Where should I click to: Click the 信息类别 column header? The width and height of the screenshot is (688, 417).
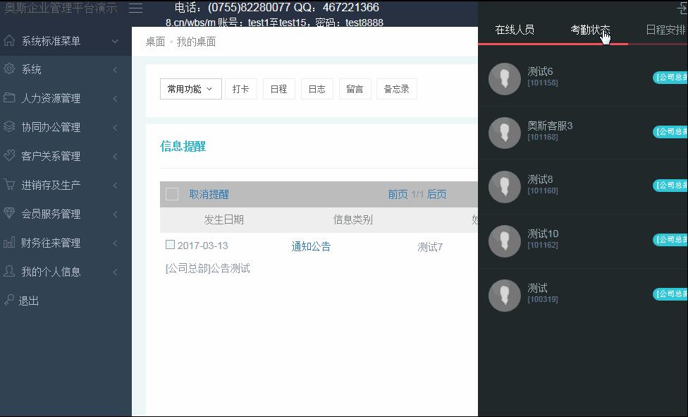coord(352,219)
